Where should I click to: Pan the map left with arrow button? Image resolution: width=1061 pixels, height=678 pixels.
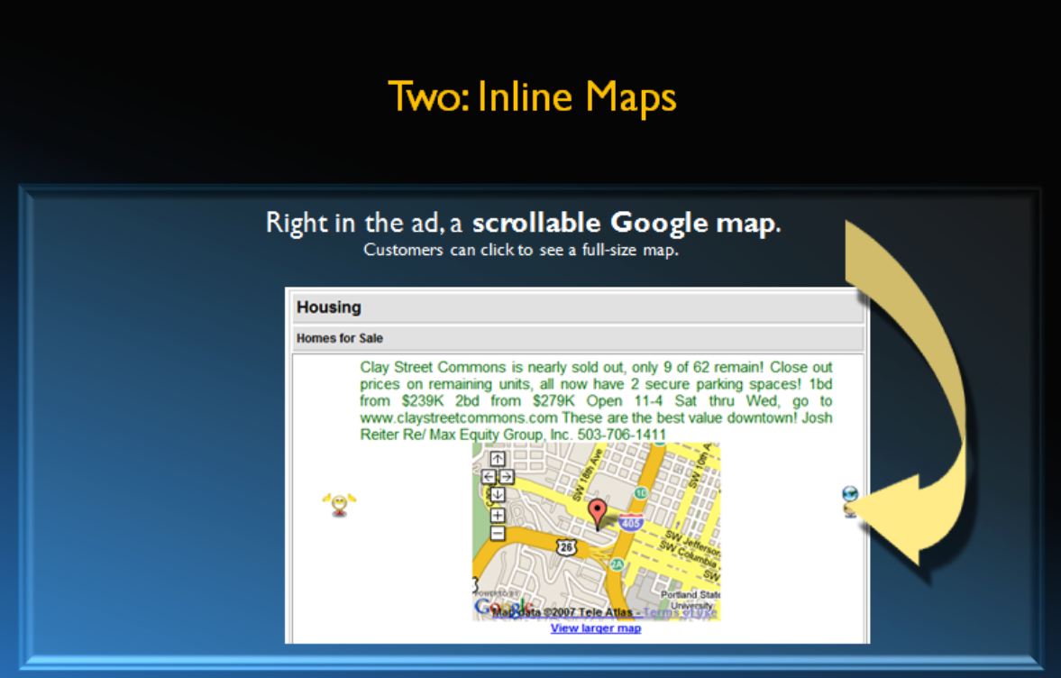489,476
